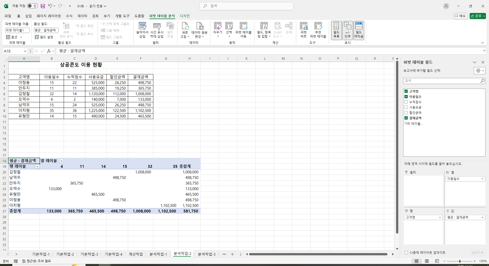Click the 공유 share button
Viewport: 489px width, 266px height.
tap(478, 16)
